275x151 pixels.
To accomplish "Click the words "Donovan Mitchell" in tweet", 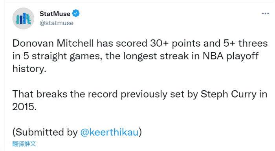I will click(53, 43).
